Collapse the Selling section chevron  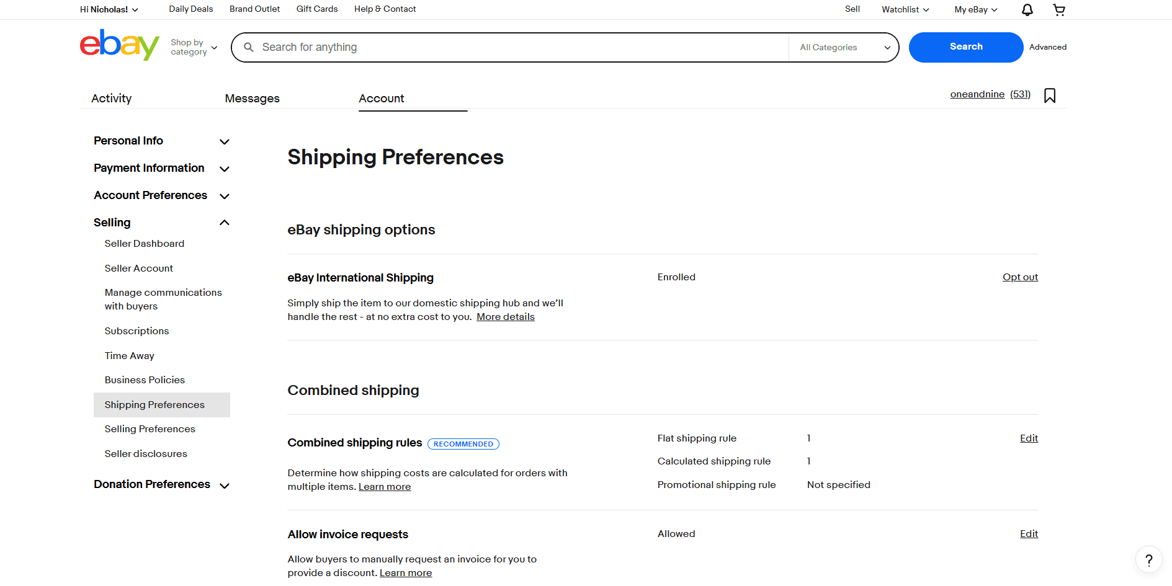tap(224, 222)
